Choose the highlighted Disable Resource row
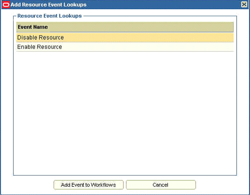This screenshot has height=195, width=250. (x=125, y=37)
